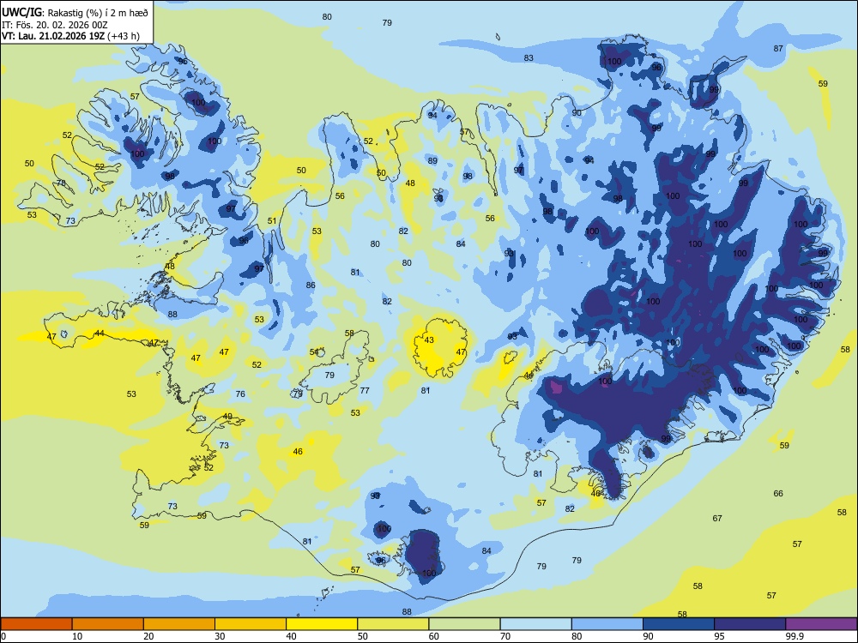Click the purple legend swatch above 99.9
The image size is (858, 643).
point(821,624)
